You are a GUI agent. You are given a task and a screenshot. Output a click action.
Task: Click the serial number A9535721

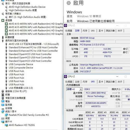pos(96,106)
